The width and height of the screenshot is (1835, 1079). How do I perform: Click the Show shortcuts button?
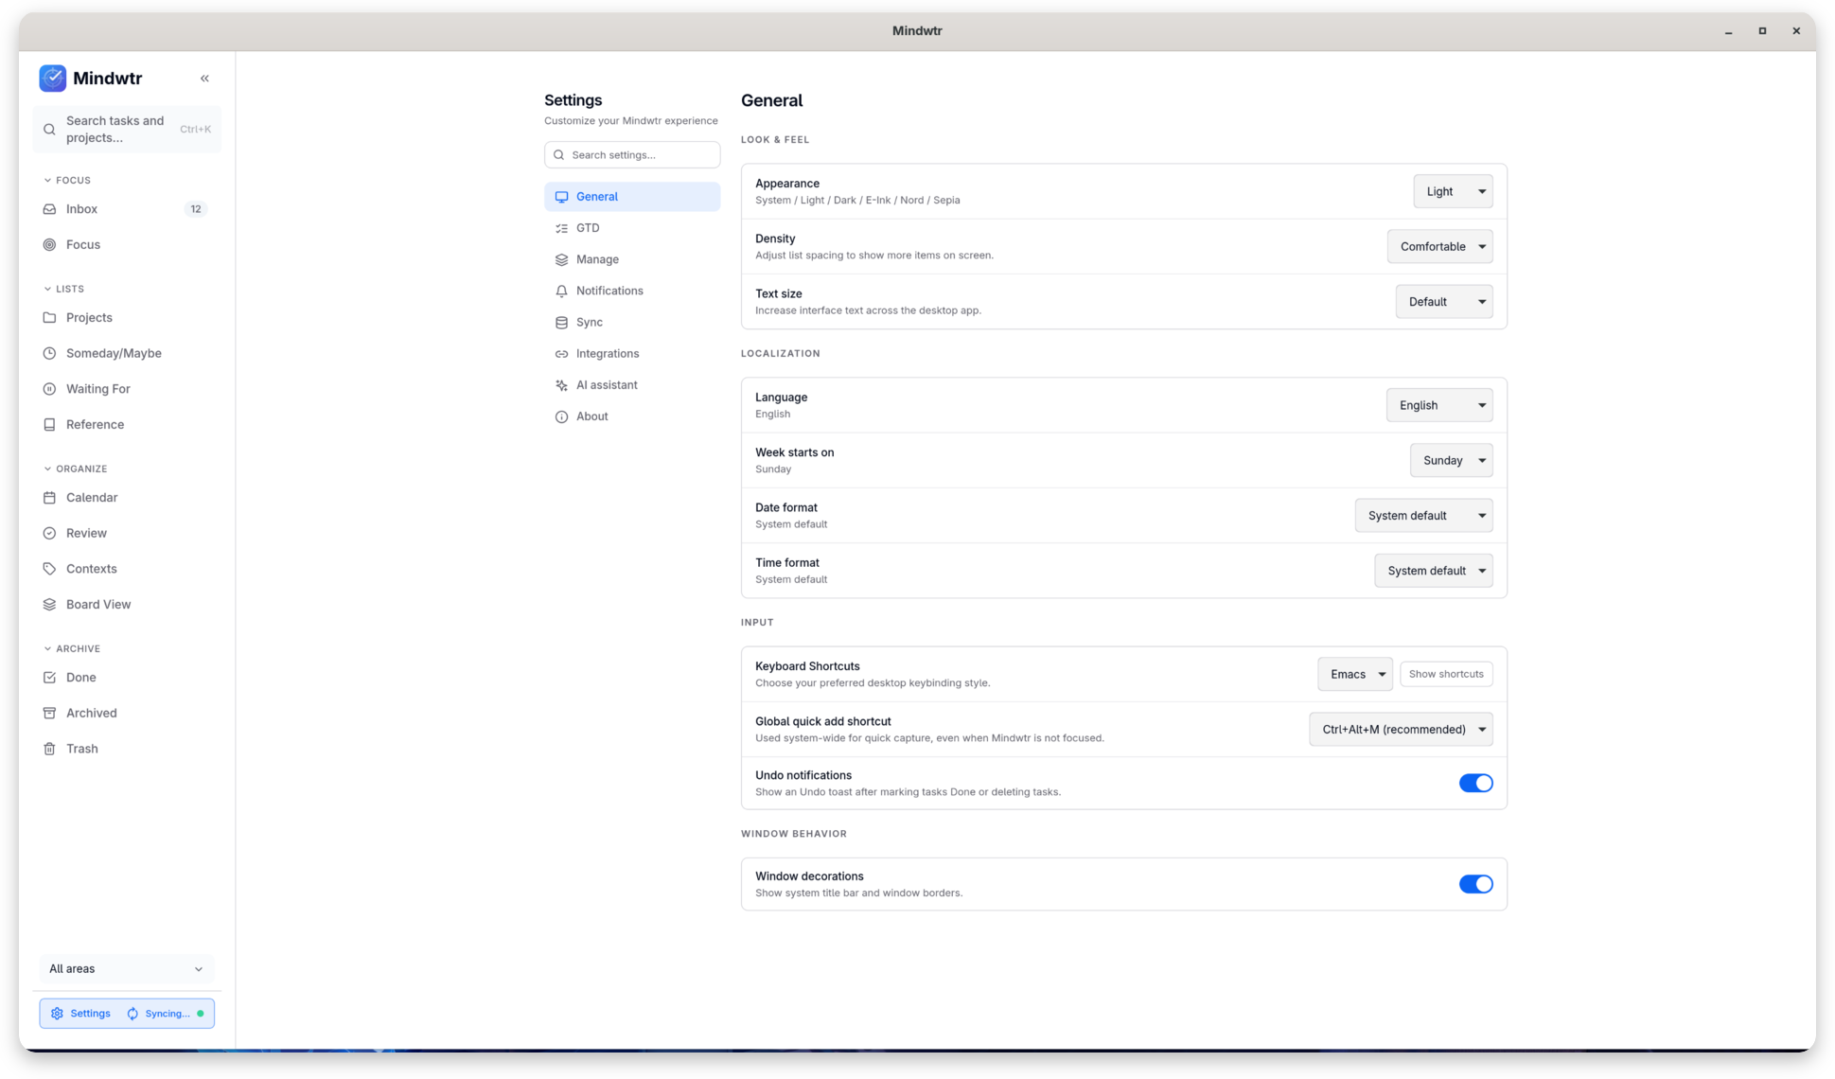coord(1445,674)
